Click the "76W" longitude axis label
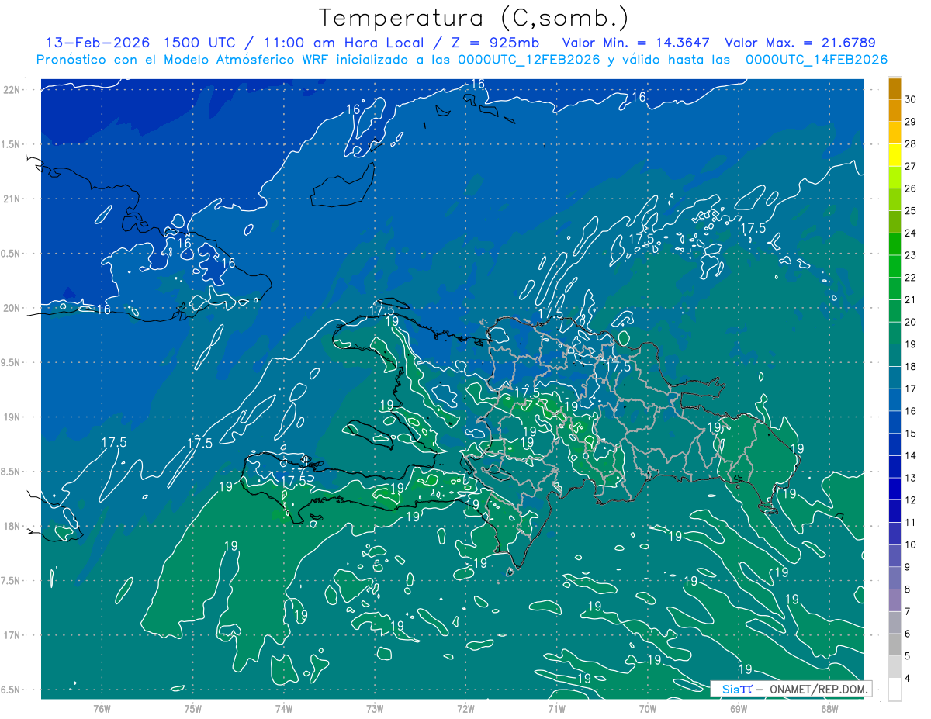Screen dimensions: 931x719 [102, 709]
